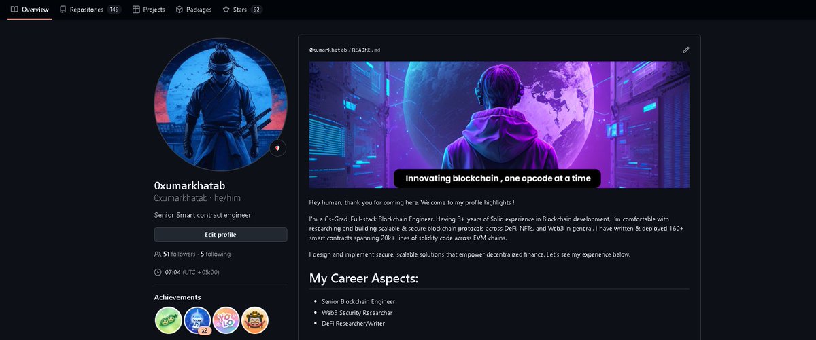
Task: Click the 'Senior Smart contract engineer' bio text
Action: coord(203,215)
